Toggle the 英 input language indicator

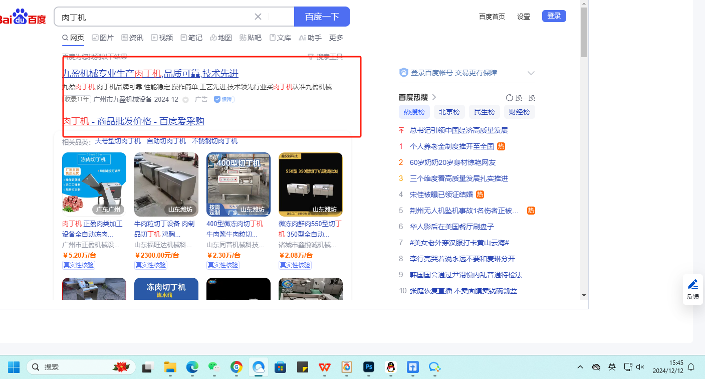coord(612,367)
